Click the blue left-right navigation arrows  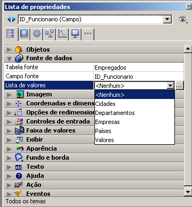point(11,19)
